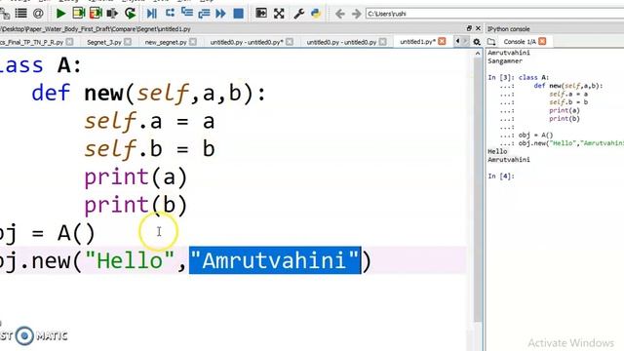Click the forward arrow in the toolbar
The width and height of the screenshot is (624, 351).
point(356,14)
